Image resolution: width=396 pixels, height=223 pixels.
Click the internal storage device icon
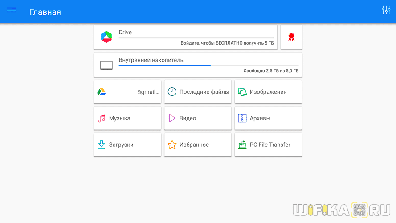[x=106, y=65]
